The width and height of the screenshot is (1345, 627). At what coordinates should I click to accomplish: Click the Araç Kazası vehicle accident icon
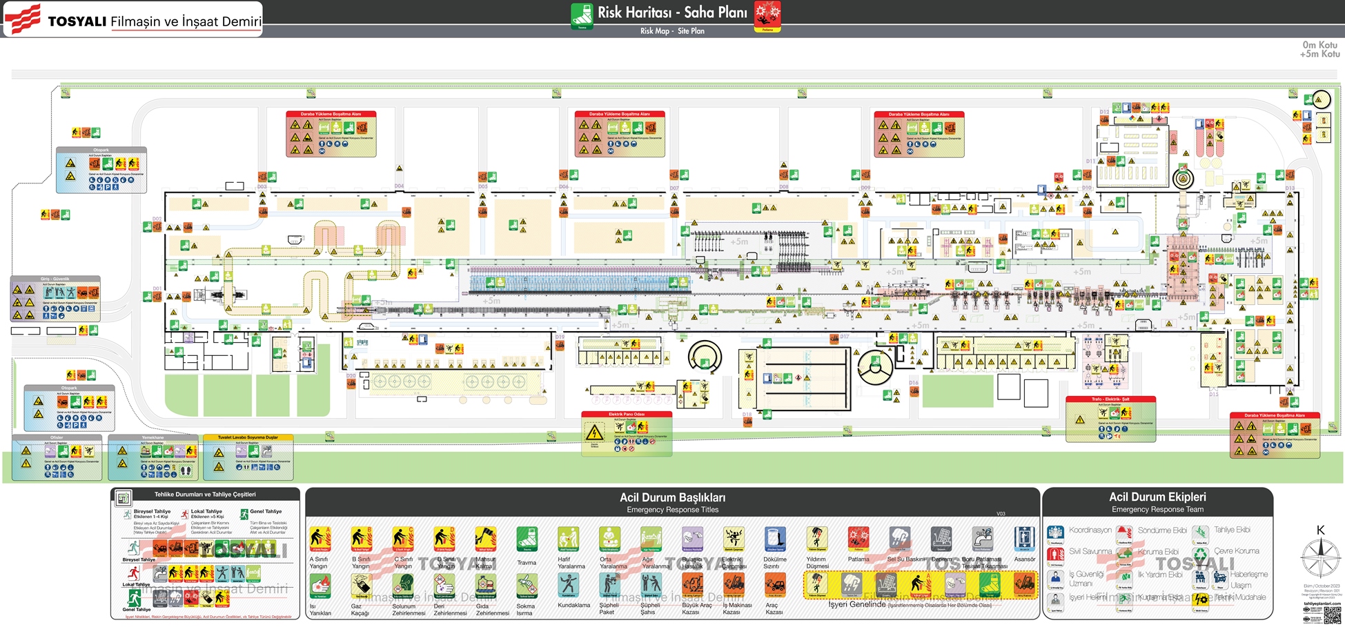click(775, 586)
